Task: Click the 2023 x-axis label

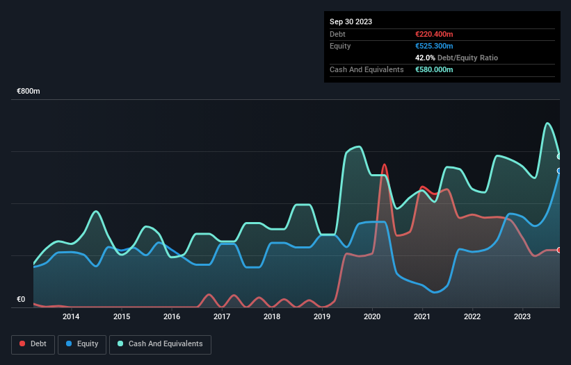Action: pos(522,316)
